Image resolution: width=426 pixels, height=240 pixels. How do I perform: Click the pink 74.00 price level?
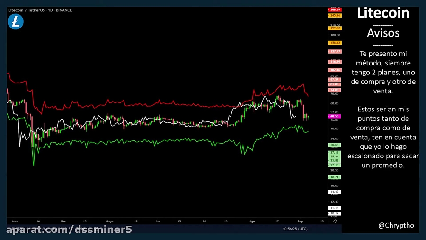pyautogui.click(x=334, y=90)
